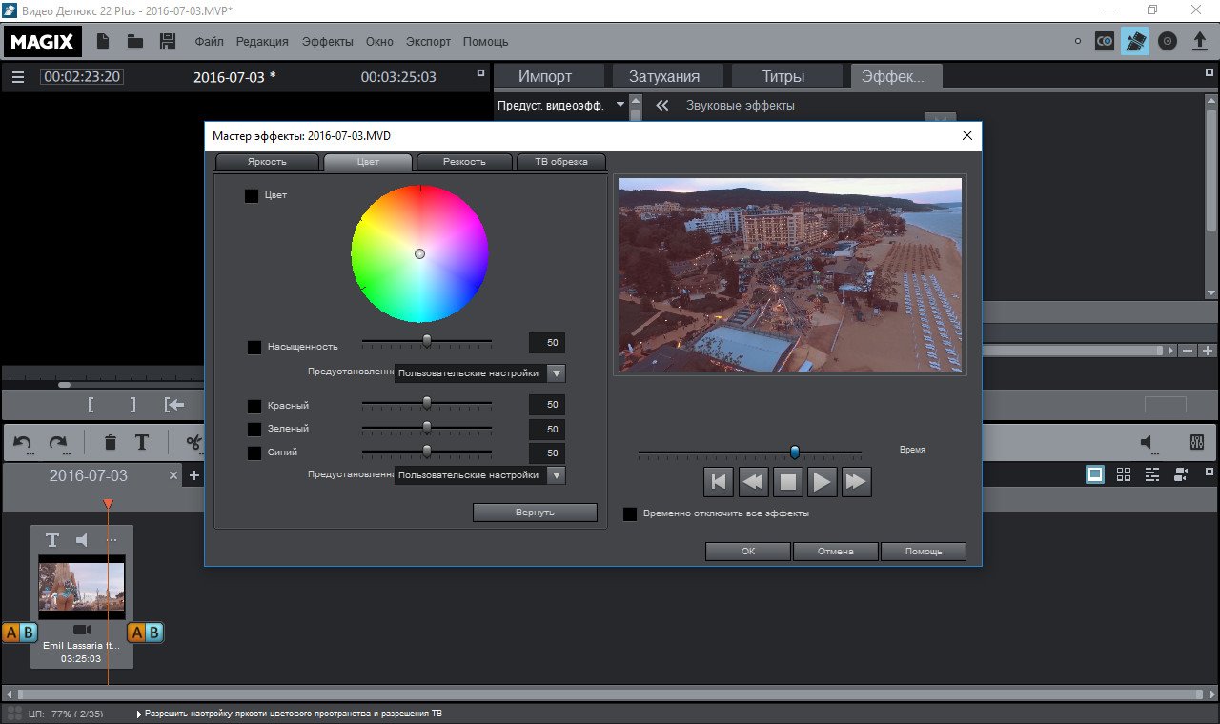Expand the RGB presets dropdown
Image resolution: width=1220 pixels, height=724 pixels.
[x=558, y=474]
